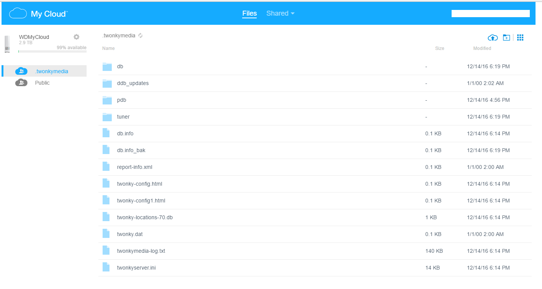
Task: Click the db folder icon
Action: (107, 66)
